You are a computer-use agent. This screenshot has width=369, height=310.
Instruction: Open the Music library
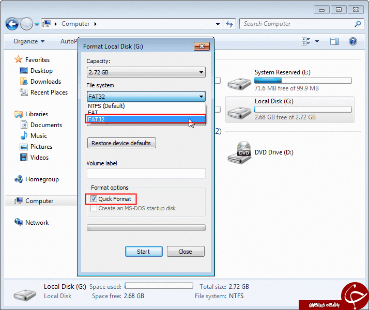point(39,136)
